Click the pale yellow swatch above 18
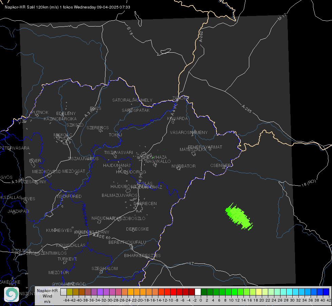 pos(259,292)
